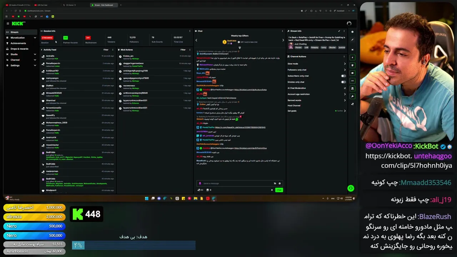Click the pencil icon in right widget bar
The height and width of the screenshot is (257, 457).
(352, 40)
